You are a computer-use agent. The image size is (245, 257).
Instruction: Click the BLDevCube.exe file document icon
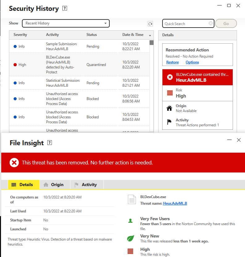point(132,199)
